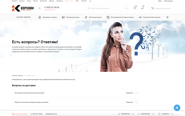Image resolution: width=185 pixels, height=116 pixels.
Task: Expand the Каталог товаров dropdown arrow
Action: [32, 17]
